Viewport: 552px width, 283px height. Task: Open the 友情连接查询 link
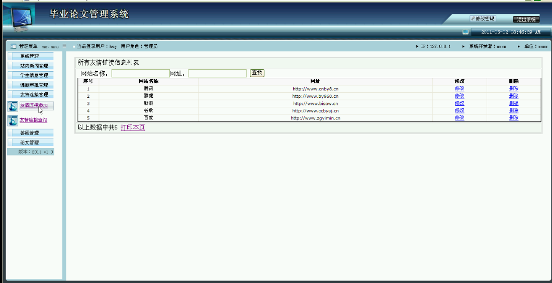(34, 120)
